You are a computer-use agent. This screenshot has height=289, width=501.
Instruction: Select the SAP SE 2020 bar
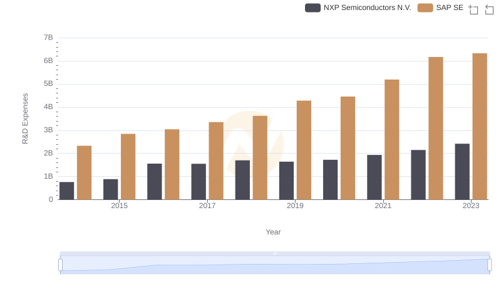tap(348, 148)
